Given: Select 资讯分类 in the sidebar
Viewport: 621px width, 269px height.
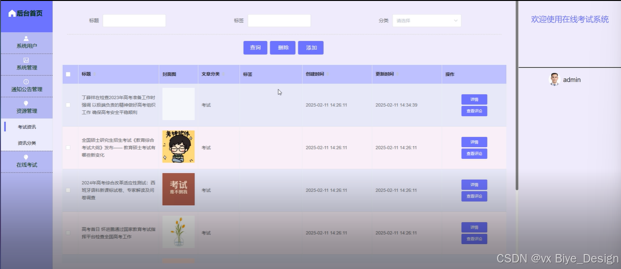Looking at the screenshot, I should point(27,143).
